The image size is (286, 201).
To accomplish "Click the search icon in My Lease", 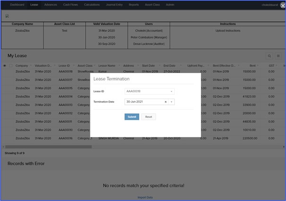I will [270, 56].
